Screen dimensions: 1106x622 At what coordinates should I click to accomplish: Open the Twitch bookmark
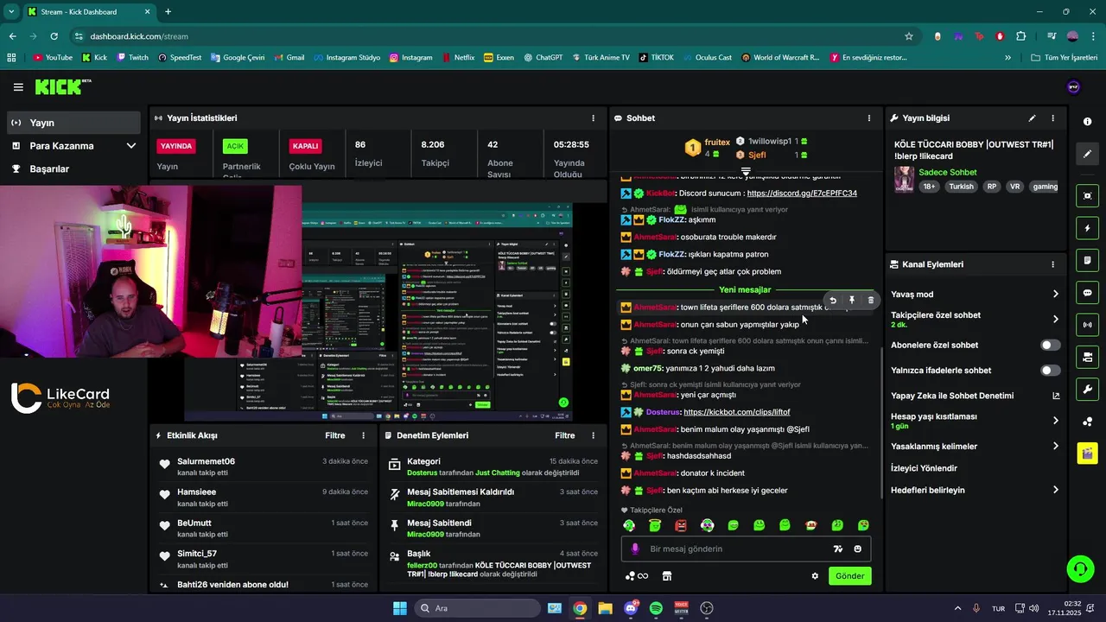point(132,58)
